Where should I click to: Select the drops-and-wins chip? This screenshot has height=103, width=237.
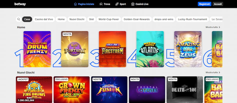click(x=164, y=19)
